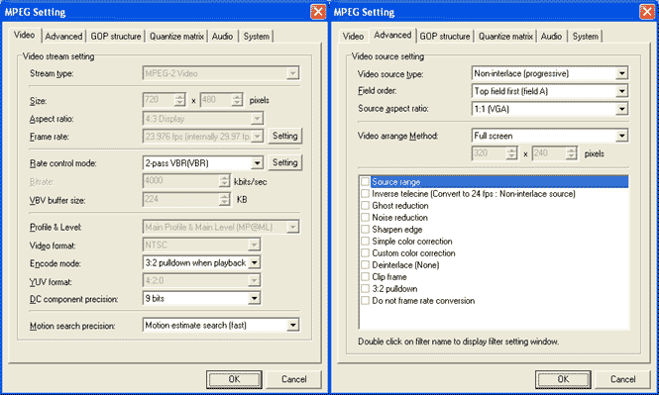659x395 pixels.
Task: Click the Bitrate 4000 field
Action: [180, 181]
